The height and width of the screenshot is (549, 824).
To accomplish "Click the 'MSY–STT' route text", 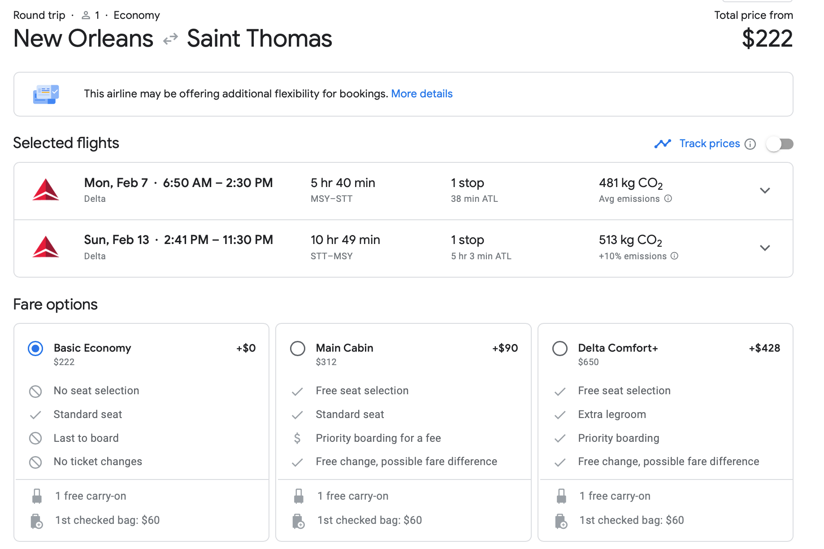I will [332, 199].
